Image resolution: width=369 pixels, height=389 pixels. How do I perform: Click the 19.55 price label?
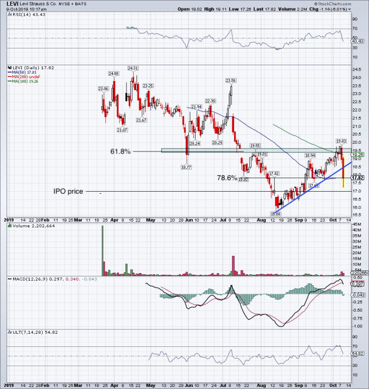[255, 146]
